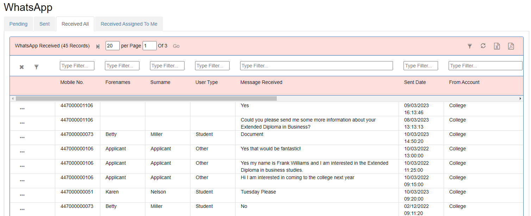Select 'Karen' in the Forenames column
This screenshot has height=216, width=531.
112,192
